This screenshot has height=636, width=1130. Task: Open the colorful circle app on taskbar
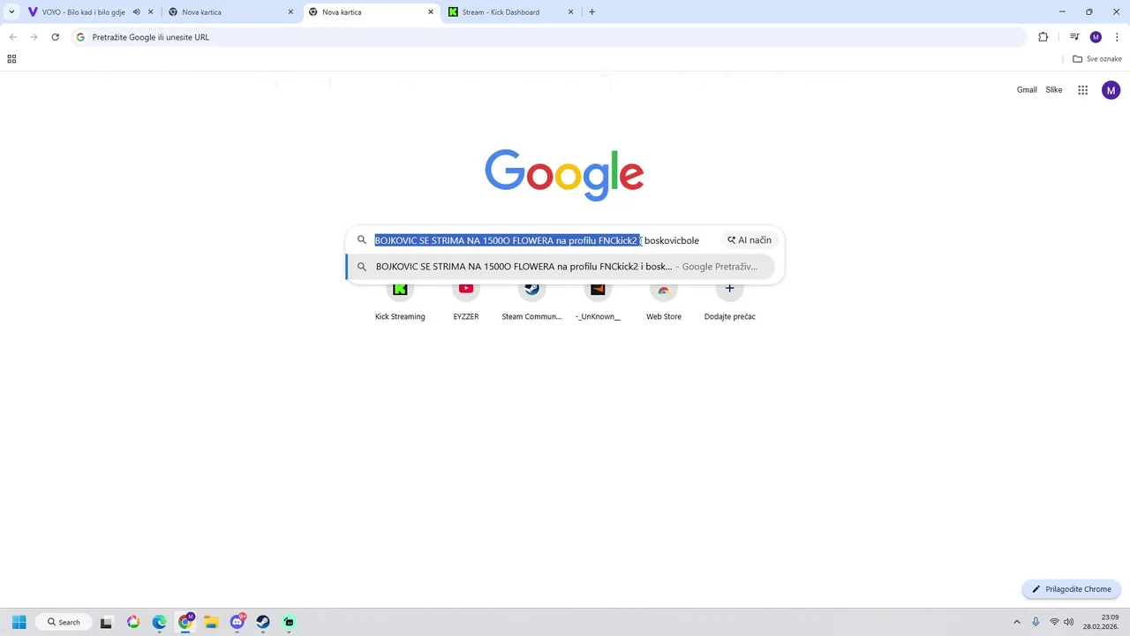tap(133, 622)
